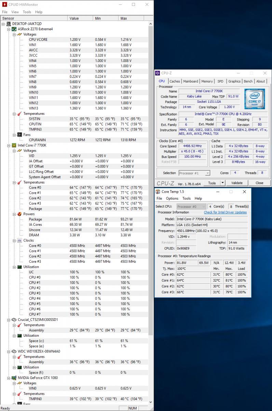272x411 pixels.
Task: Click the motherboard Voltages lightning icon
Action: pos(19,34)
